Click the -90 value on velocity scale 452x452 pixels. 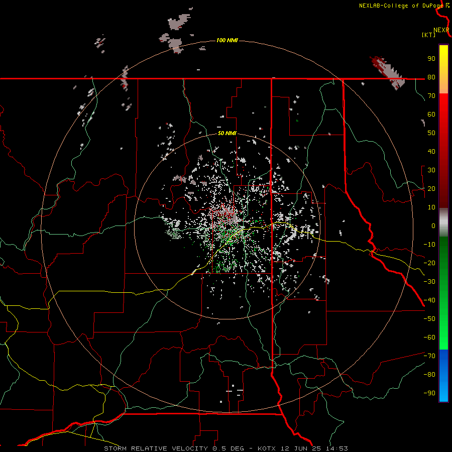(x=429, y=393)
